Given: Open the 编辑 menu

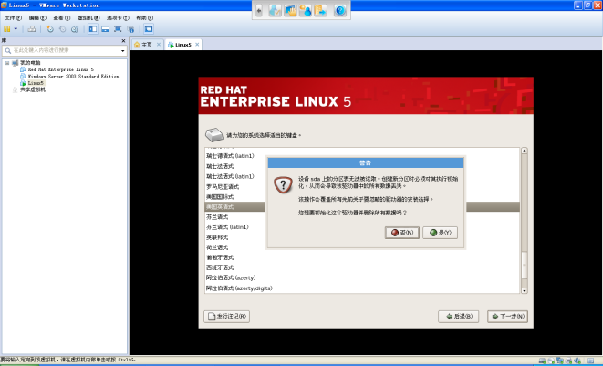Looking at the screenshot, I should click(37, 17).
